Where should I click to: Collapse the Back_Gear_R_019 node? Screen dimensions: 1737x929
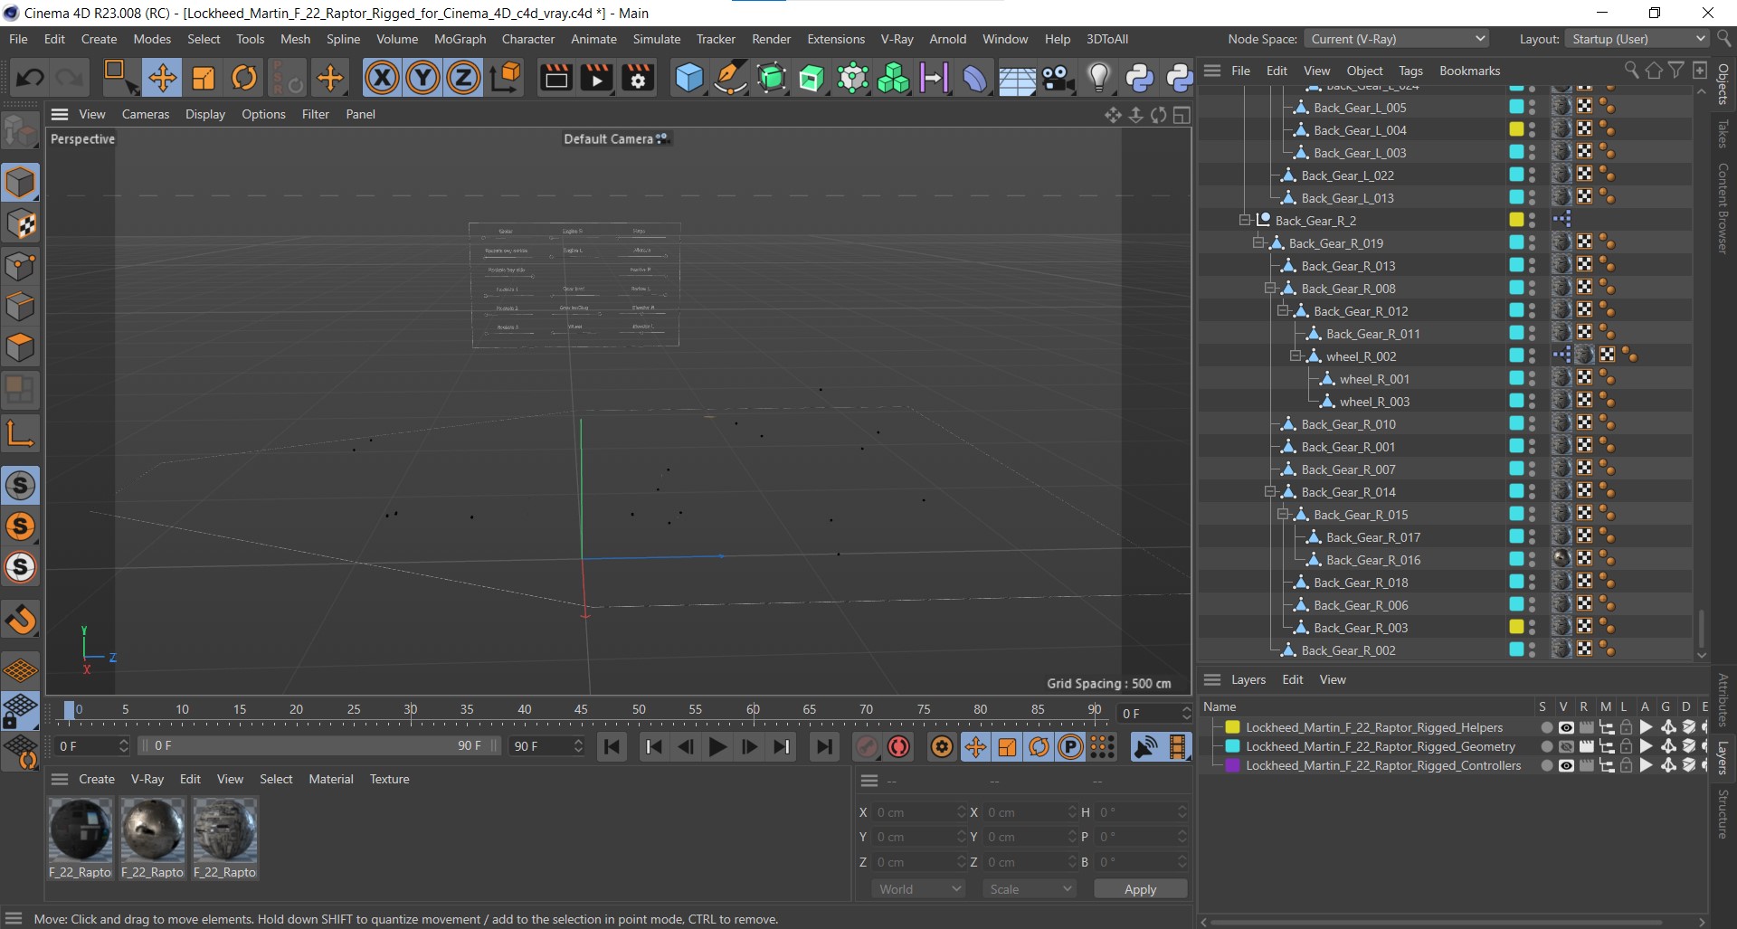pyautogui.click(x=1258, y=242)
